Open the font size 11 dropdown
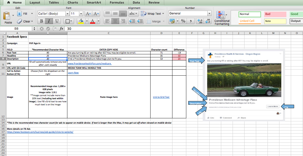 (x=81, y=14)
